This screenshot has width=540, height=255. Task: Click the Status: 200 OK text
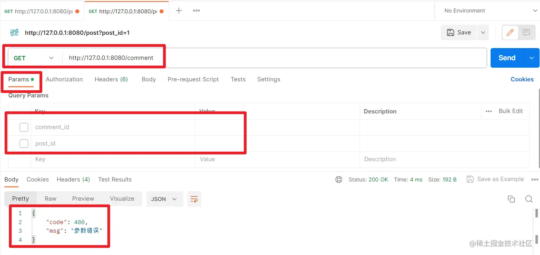coord(368,180)
